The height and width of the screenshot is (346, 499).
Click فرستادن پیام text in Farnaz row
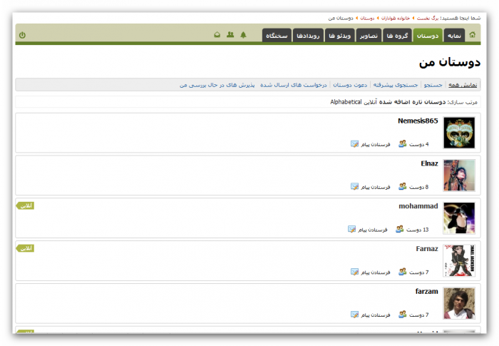point(376,273)
